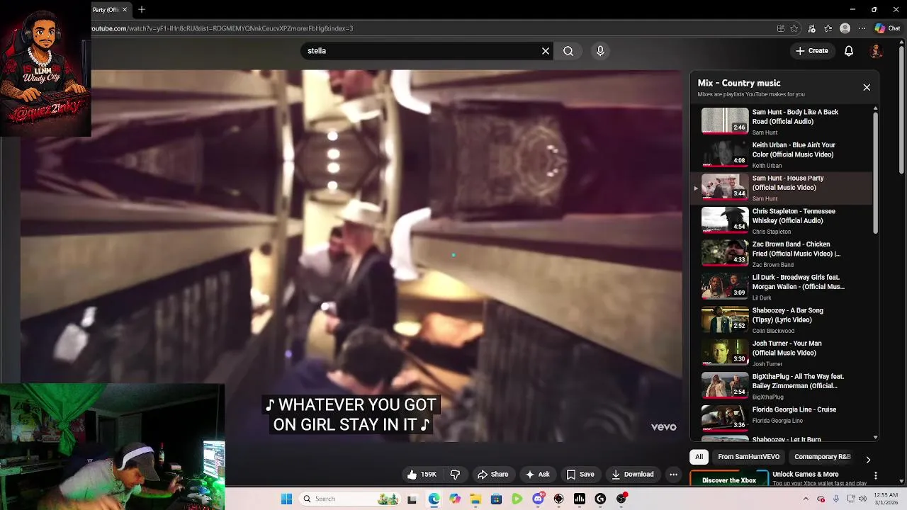
Task: Open a new browser tab
Action: [142, 10]
